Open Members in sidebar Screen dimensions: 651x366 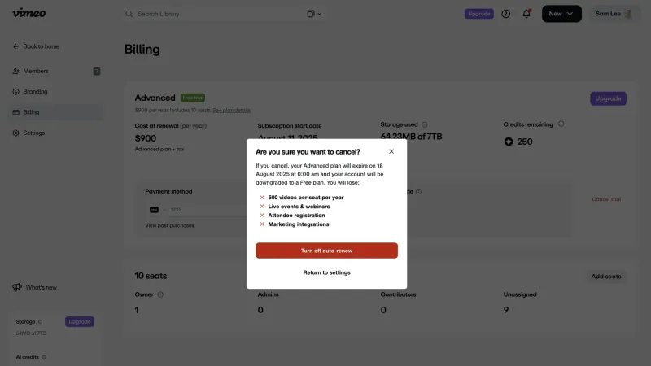click(x=55, y=71)
